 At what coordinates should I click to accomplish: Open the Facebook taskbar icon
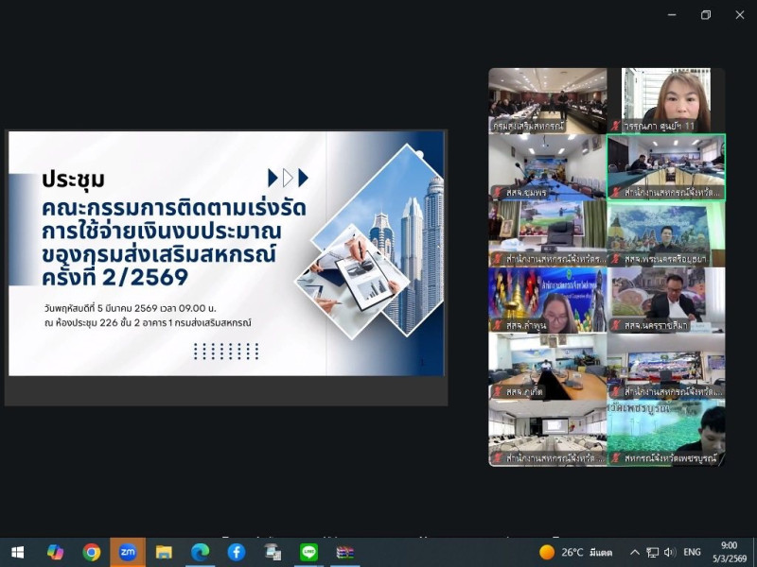(236, 552)
